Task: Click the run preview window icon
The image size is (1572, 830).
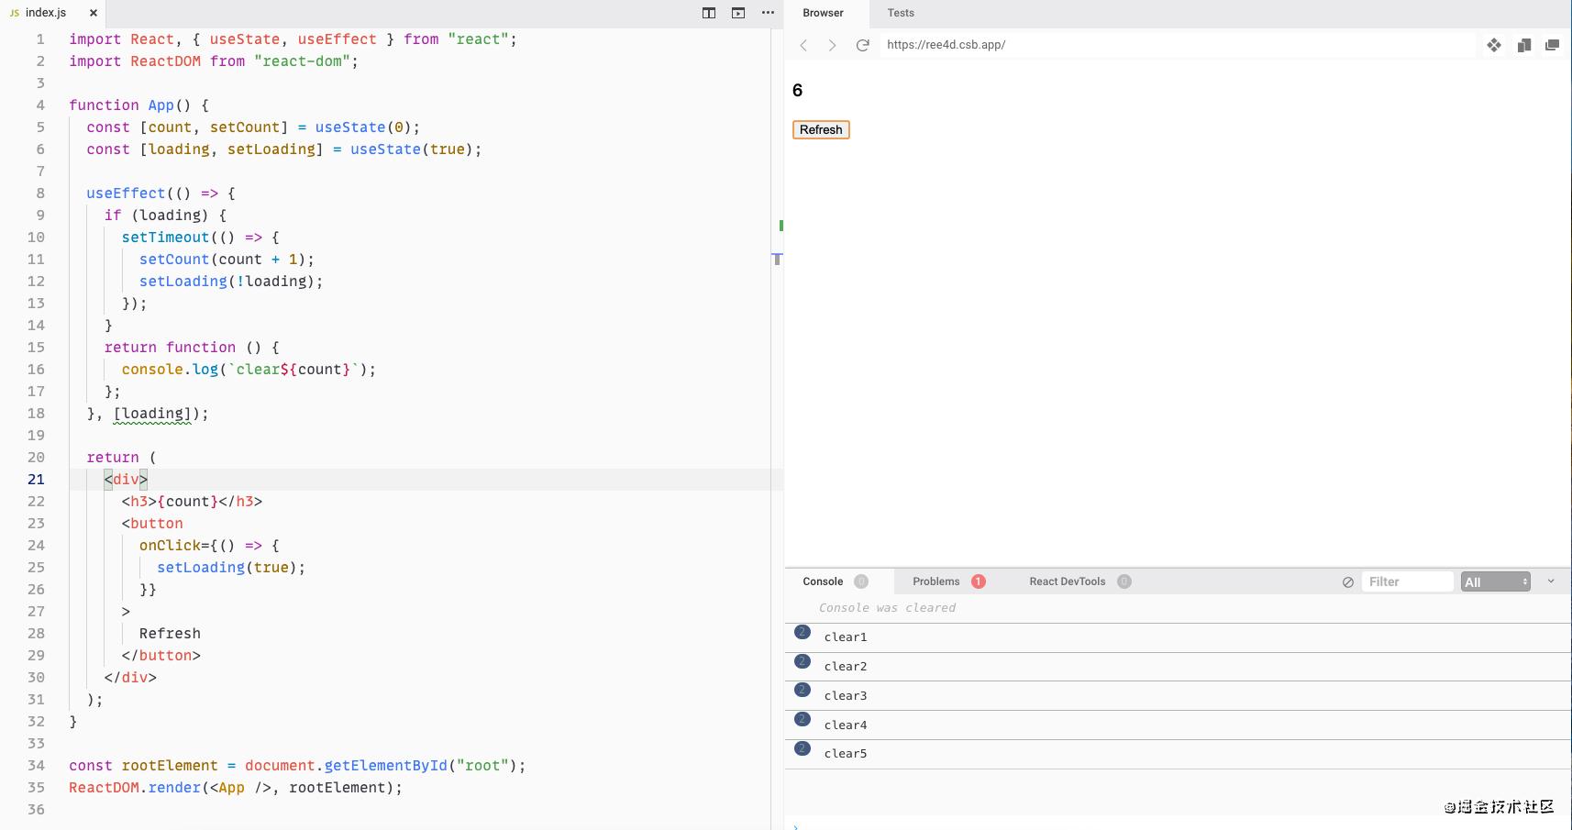Action: pyautogui.click(x=737, y=13)
